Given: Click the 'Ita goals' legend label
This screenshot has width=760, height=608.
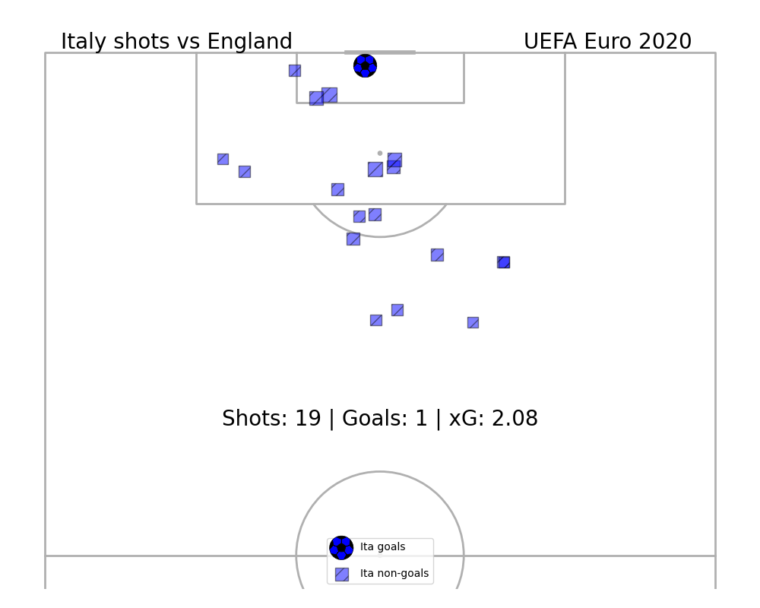Looking at the screenshot, I should [x=382, y=547].
